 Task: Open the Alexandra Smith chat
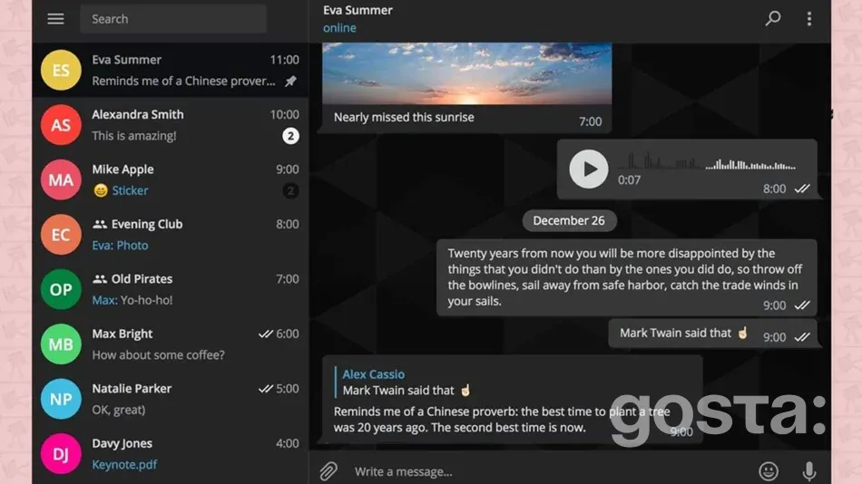[170, 125]
